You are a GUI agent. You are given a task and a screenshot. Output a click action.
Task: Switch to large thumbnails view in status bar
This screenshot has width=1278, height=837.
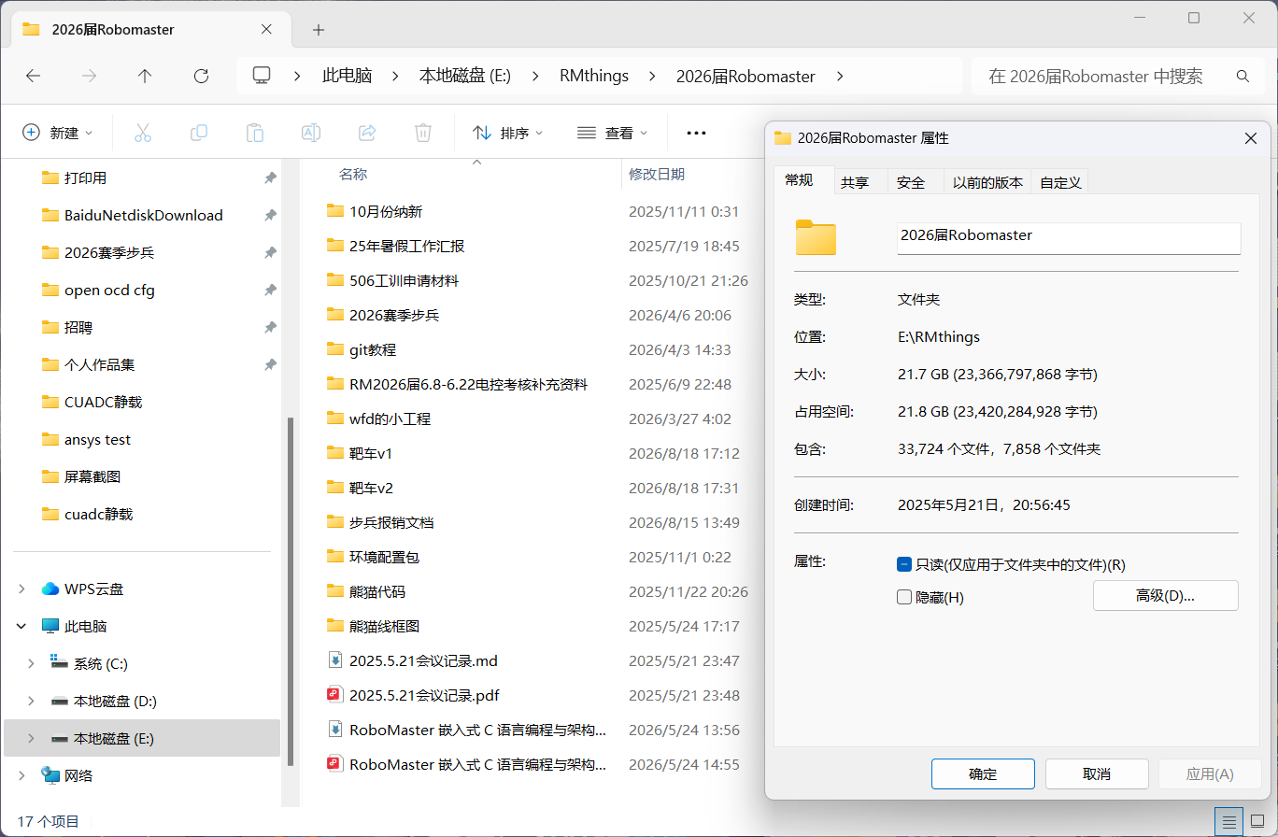click(1257, 821)
